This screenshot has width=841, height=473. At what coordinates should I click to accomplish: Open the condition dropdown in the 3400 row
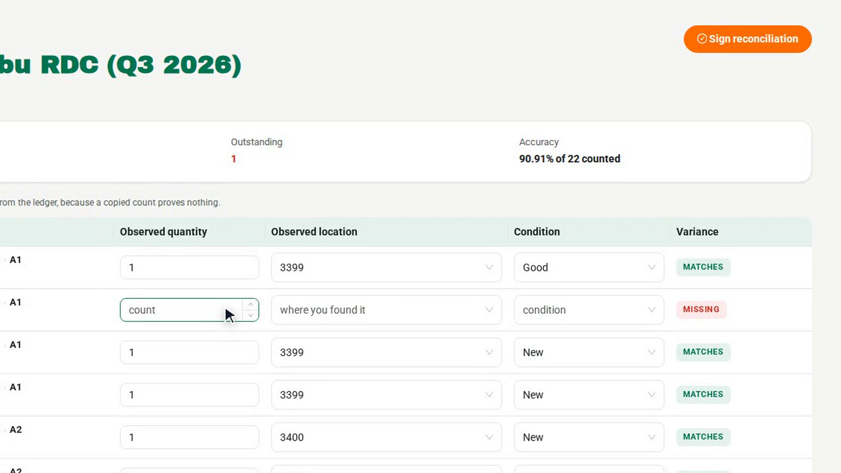click(x=589, y=438)
